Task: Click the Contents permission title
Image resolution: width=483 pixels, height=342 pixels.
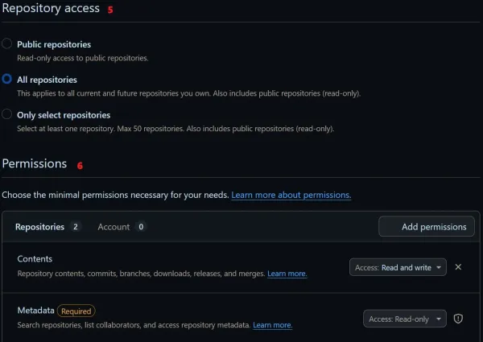Action: click(35, 259)
